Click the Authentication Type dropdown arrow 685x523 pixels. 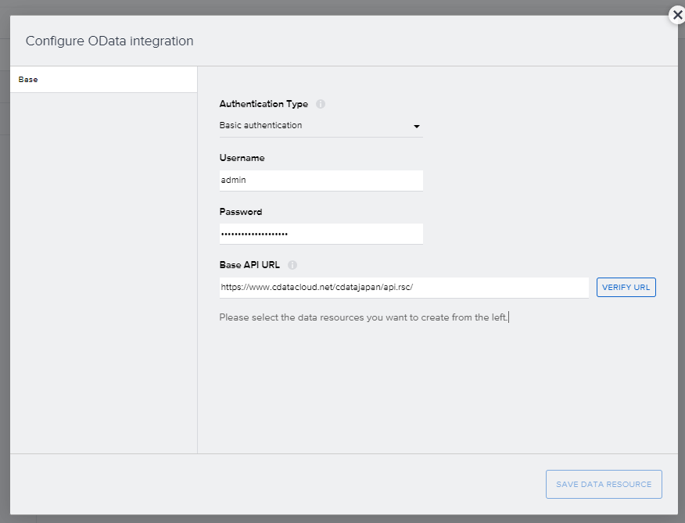(x=417, y=127)
